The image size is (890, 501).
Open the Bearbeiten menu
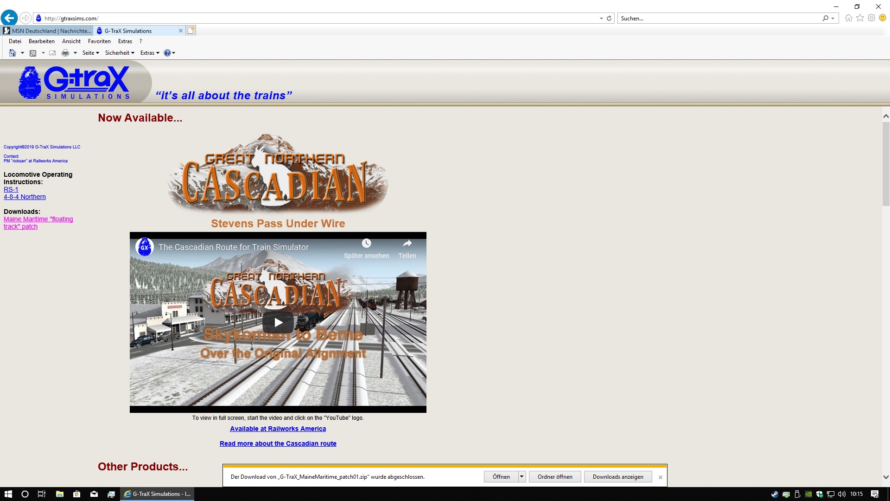coord(42,41)
